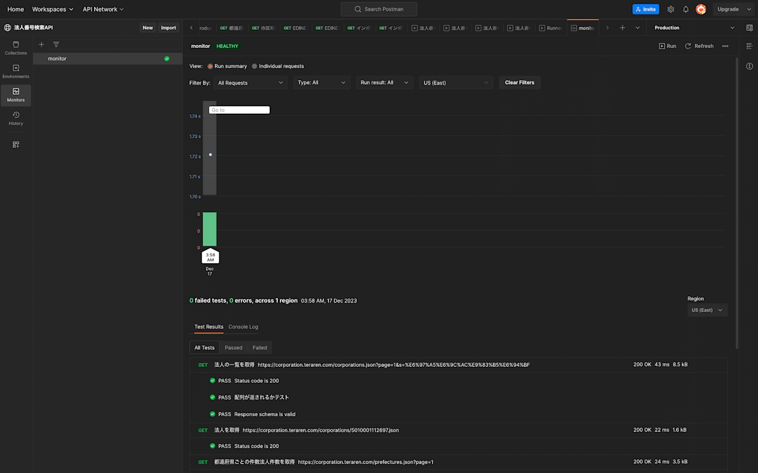Switch to the Console Log tab
This screenshot has width=758, height=473.
point(243,327)
